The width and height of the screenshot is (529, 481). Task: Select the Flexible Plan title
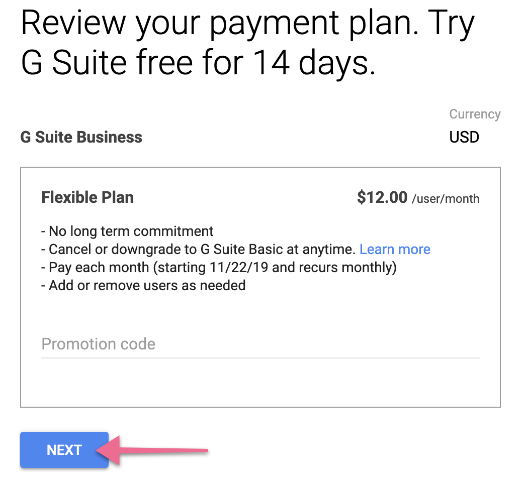(87, 197)
